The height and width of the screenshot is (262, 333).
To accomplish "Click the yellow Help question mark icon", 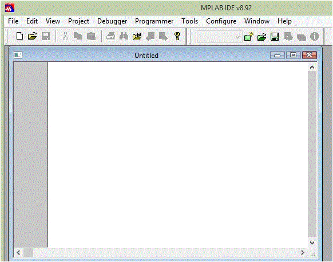I will [x=177, y=36].
